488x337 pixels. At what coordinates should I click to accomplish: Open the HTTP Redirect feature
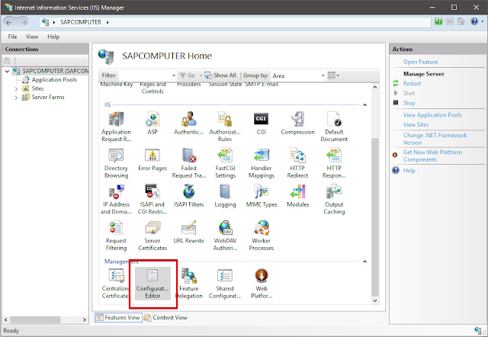pos(297,163)
